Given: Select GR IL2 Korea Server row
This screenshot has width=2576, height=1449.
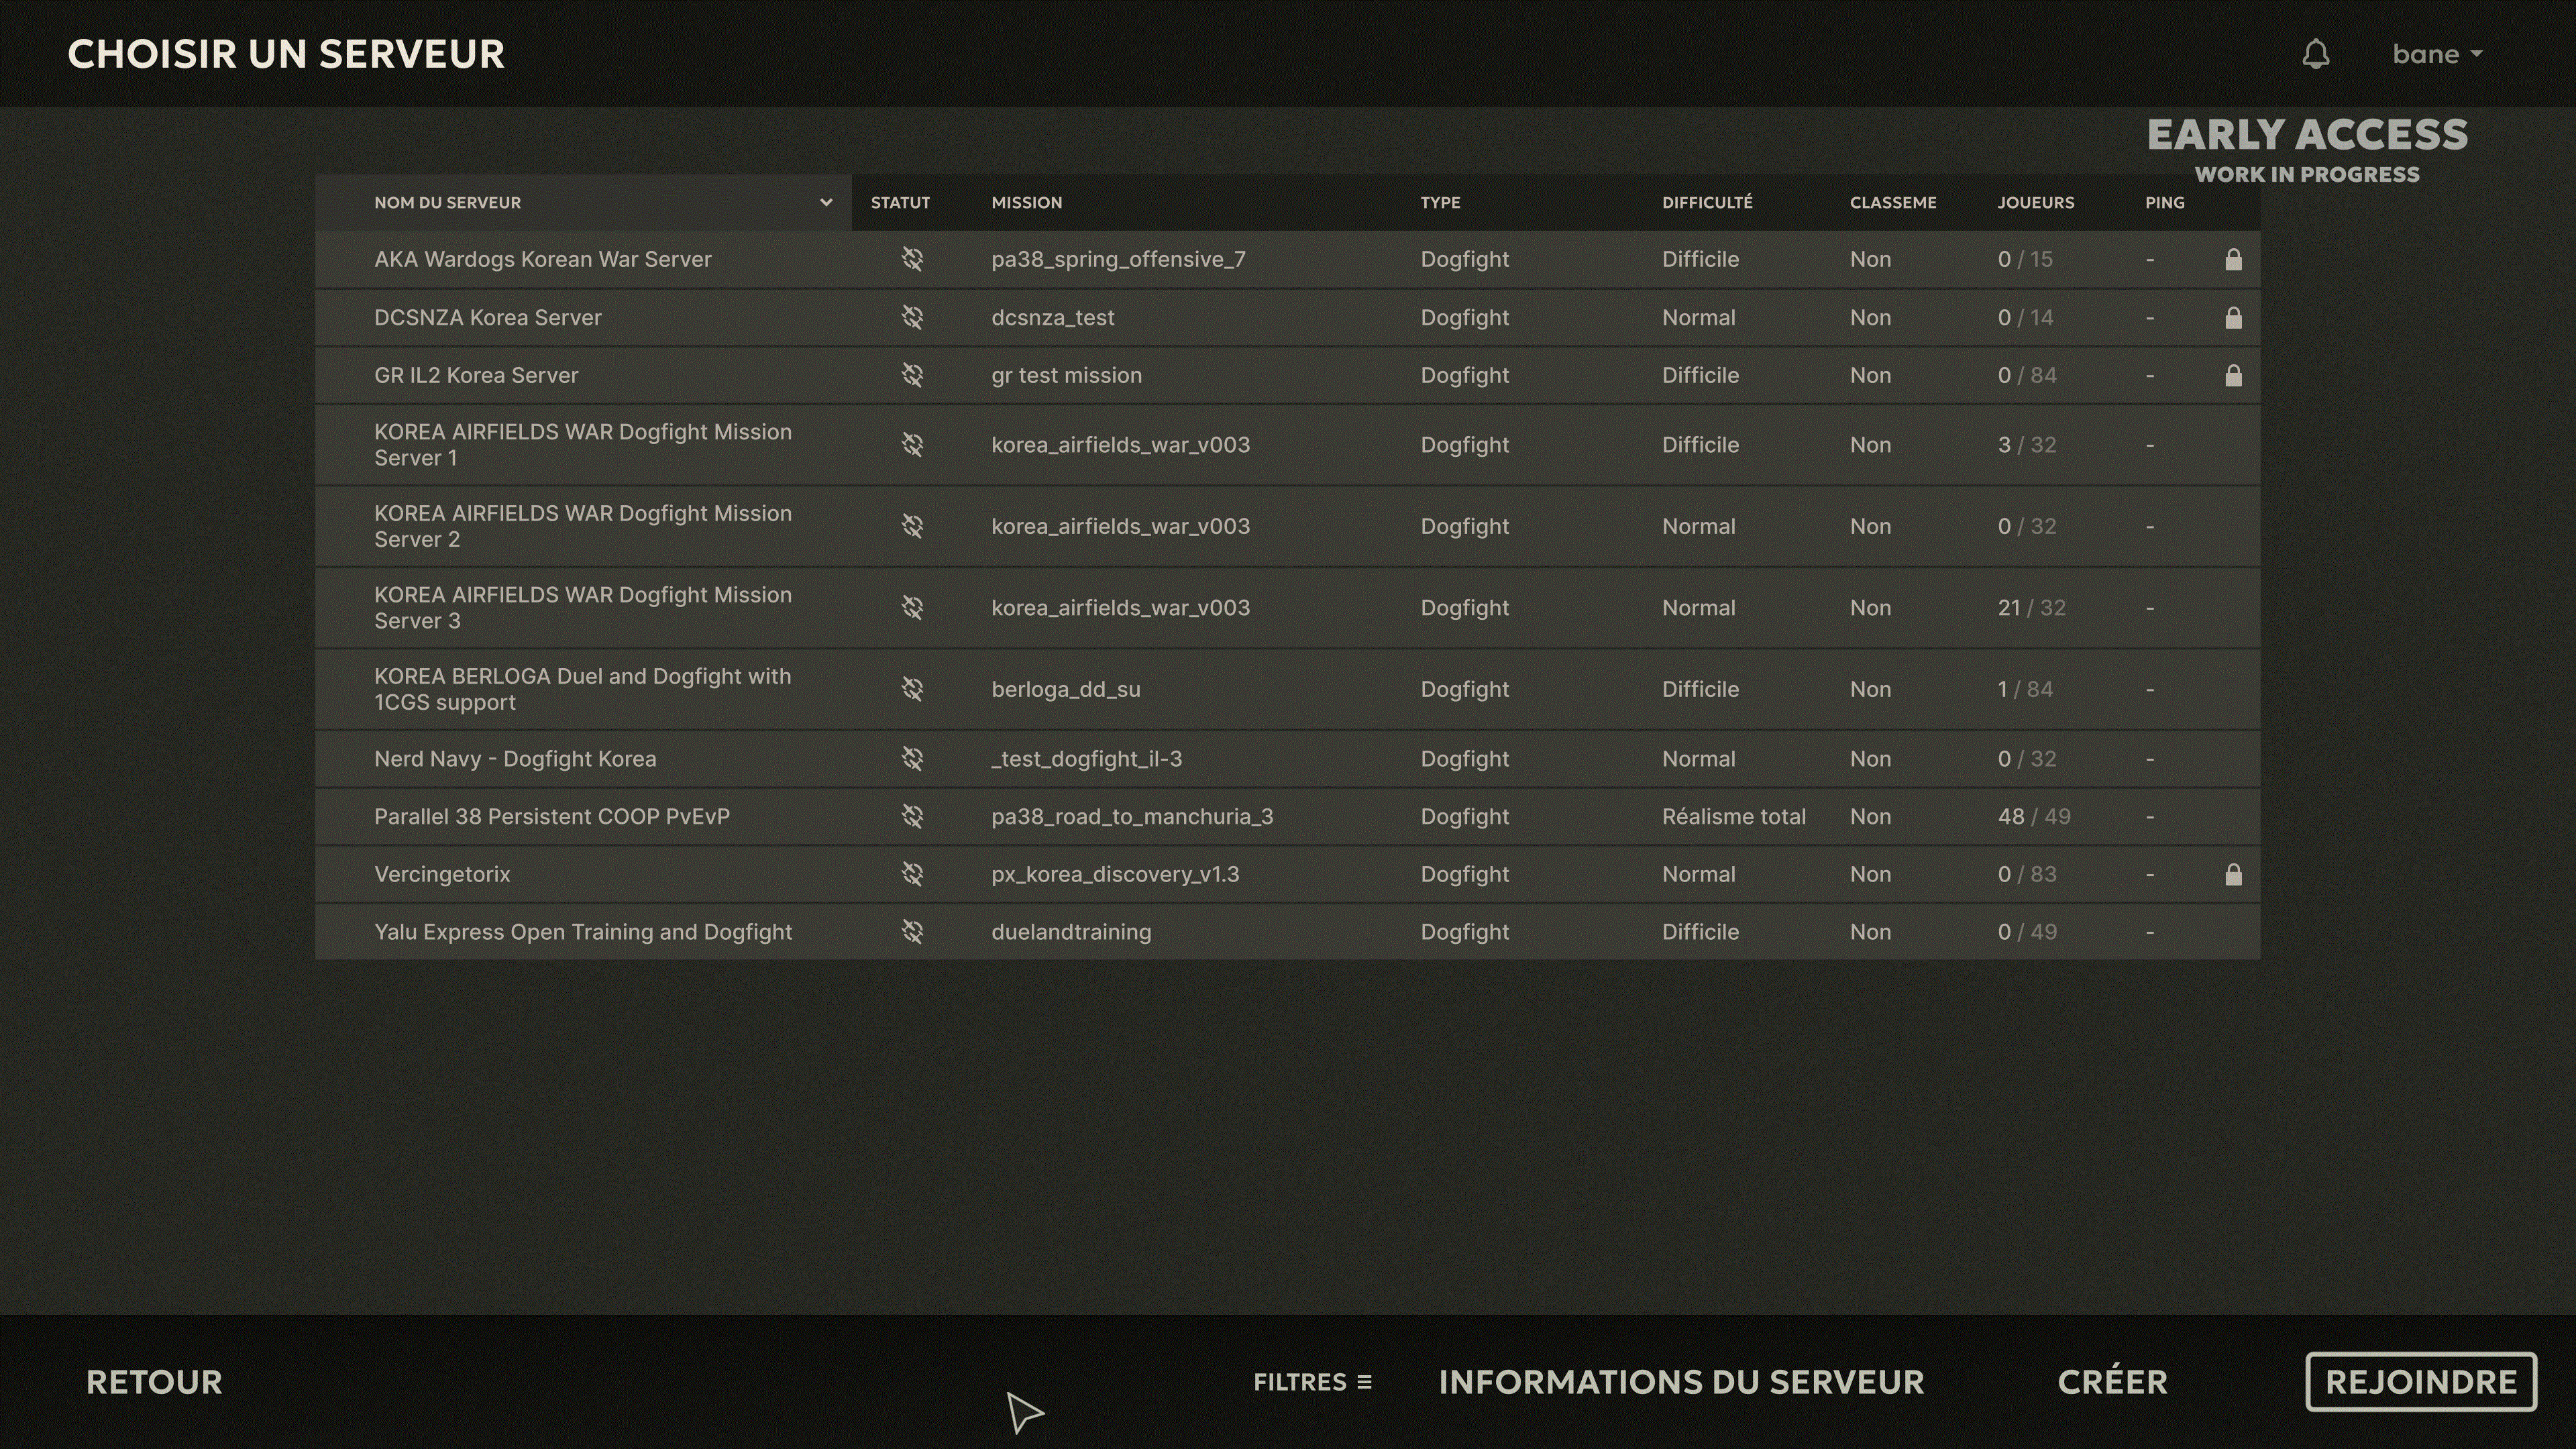Looking at the screenshot, I should click(x=1287, y=375).
